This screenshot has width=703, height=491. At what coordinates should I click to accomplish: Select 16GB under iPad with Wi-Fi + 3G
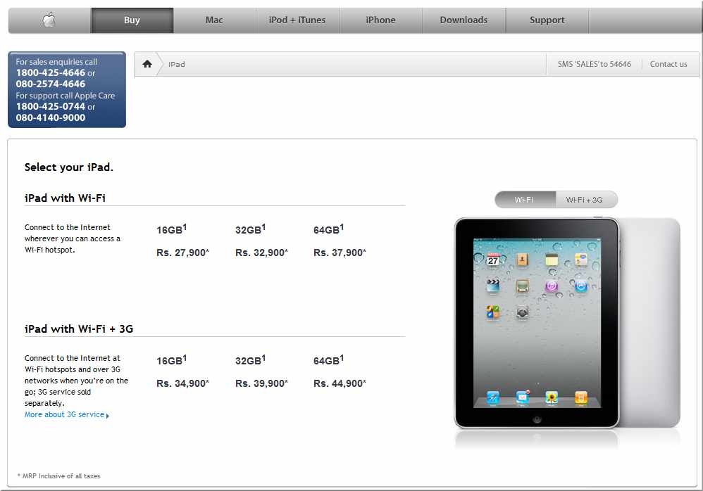171,360
